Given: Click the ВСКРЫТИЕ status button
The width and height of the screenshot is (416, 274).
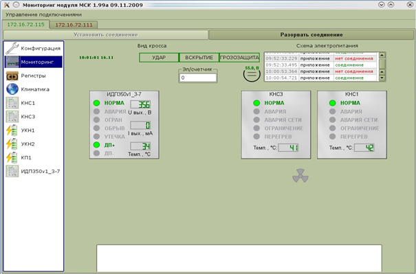Looking at the screenshot, I should click(x=199, y=58).
